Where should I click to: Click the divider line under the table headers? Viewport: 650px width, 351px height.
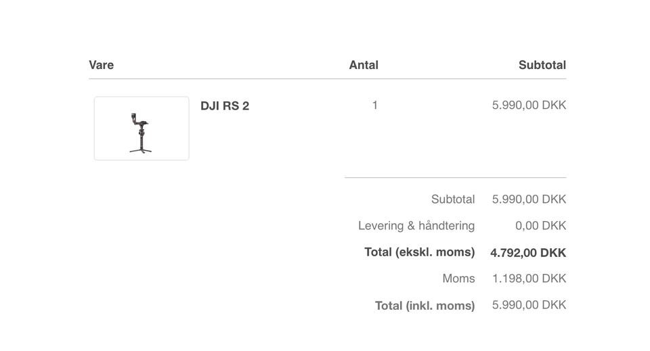click(x=327, y=79)
